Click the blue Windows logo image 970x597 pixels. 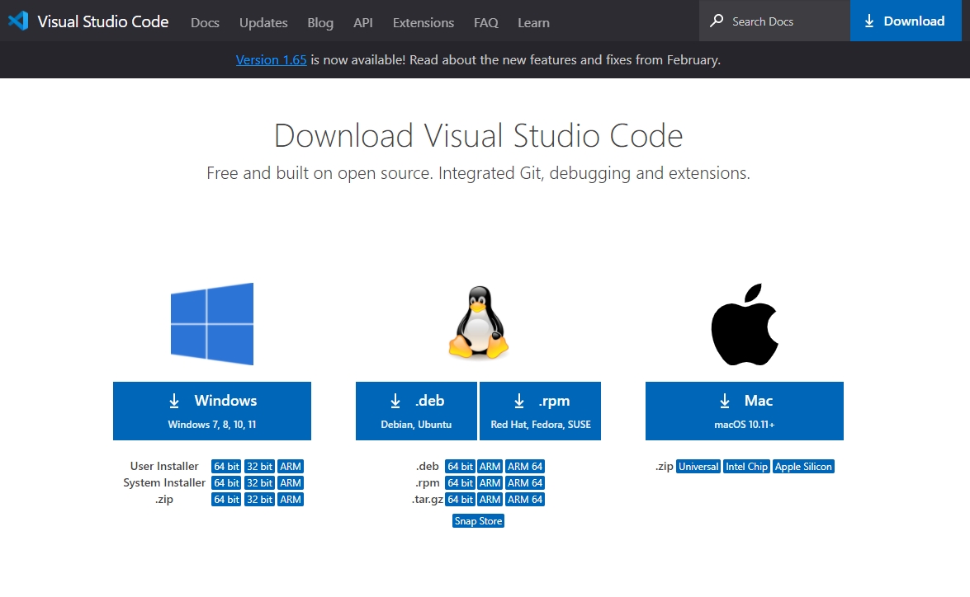(212, 324)
